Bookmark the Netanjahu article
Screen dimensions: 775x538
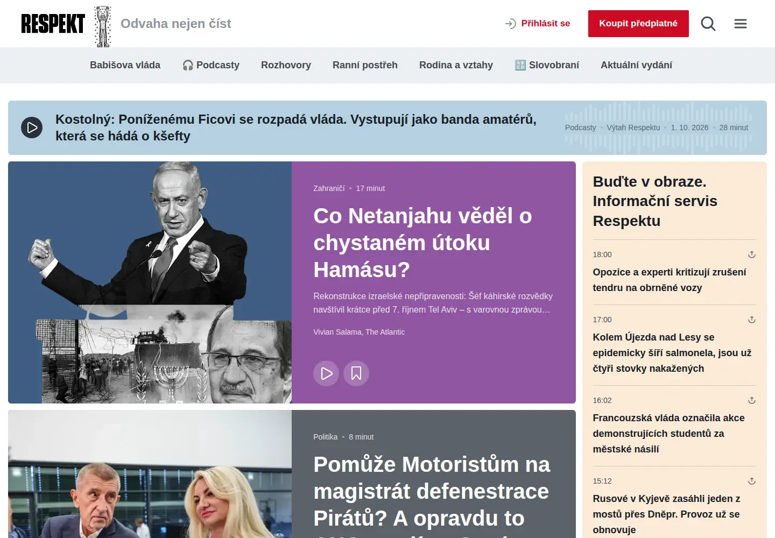(356, 373)
